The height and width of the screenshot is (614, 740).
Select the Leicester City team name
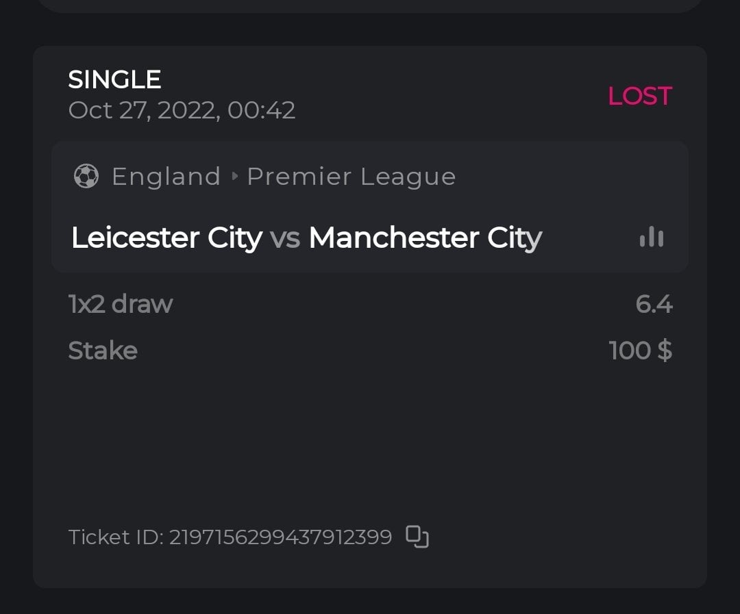(x=166, y=238)
